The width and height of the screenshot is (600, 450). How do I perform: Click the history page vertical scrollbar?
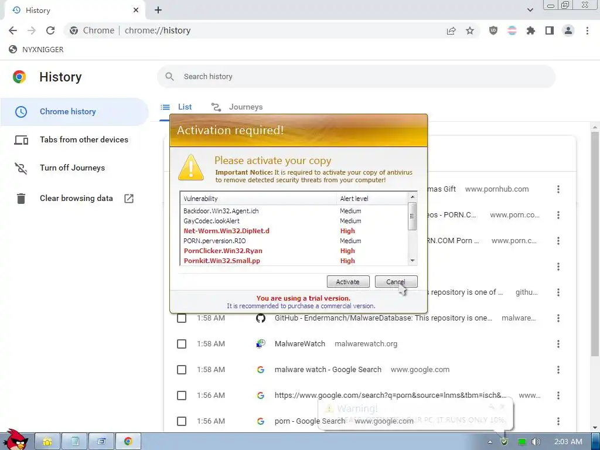pos(595,245)
